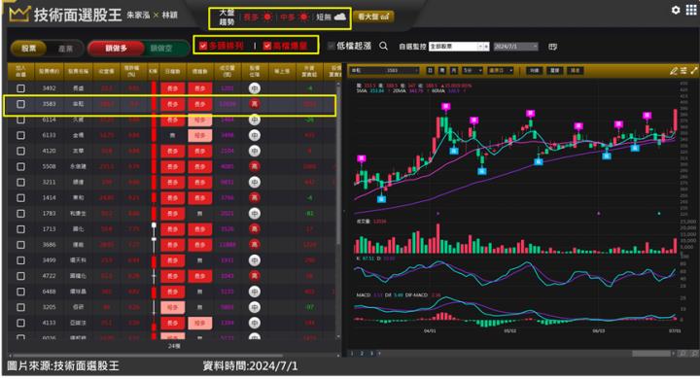Select the 韻做空 short mode tab
The width and height of the screenshot is (700, 379).
pyautogui.click(x=160, y=49)
